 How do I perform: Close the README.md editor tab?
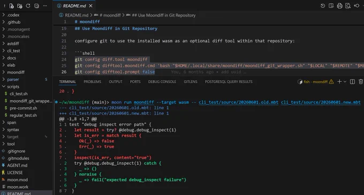point(91,6)
